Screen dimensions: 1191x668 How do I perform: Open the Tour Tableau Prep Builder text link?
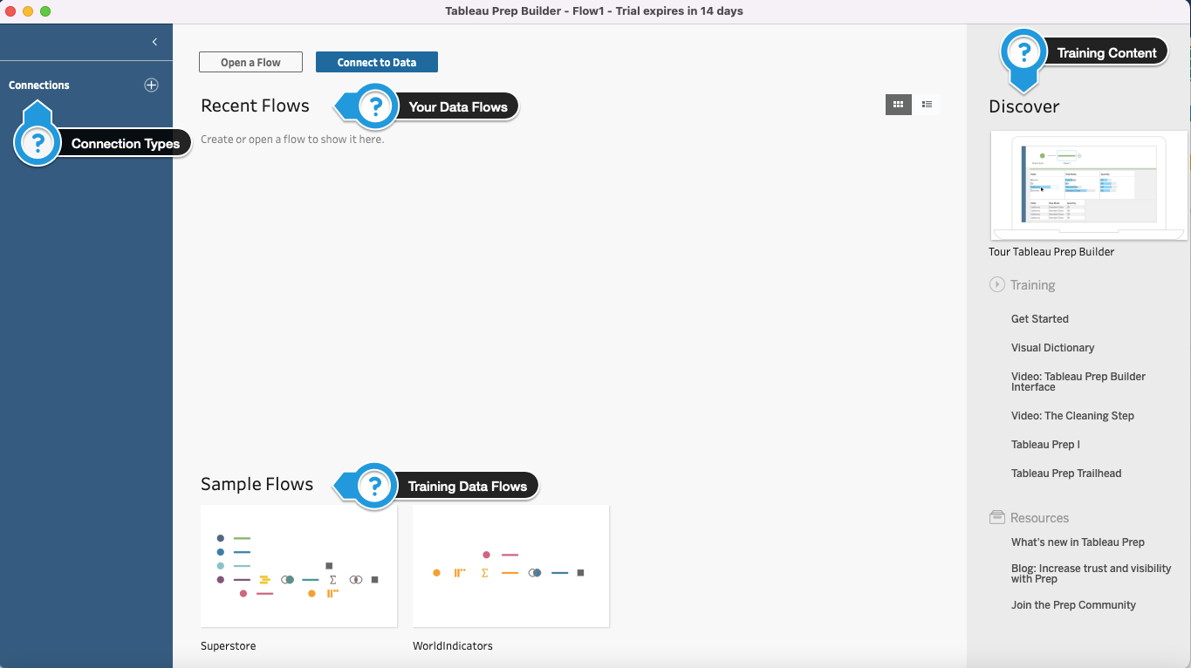click(x=1051, y=252)
